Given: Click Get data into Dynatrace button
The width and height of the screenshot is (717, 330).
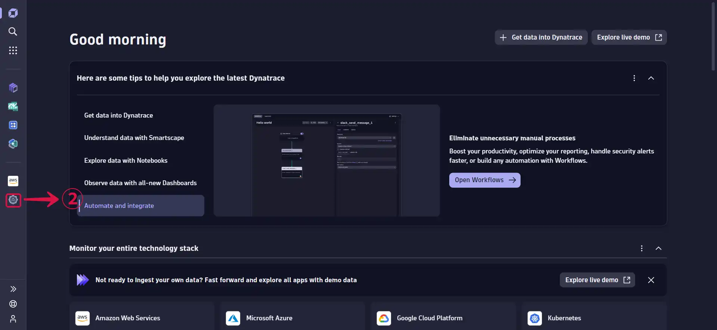Looking at the screenshot, I should [541, 37].
